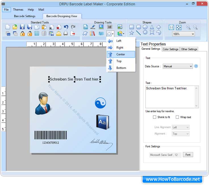Open the Alignment Top dropdown
The width and height of the screenshot is (209, 185).
(181, 134)
